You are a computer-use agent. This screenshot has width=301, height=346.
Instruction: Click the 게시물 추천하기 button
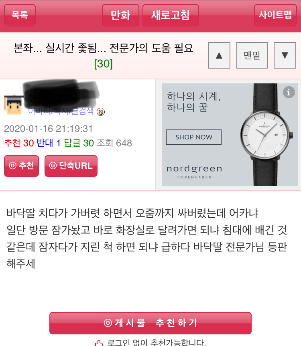[x=150, y=323]
